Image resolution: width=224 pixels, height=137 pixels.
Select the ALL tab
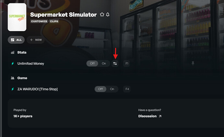point(16,40)
